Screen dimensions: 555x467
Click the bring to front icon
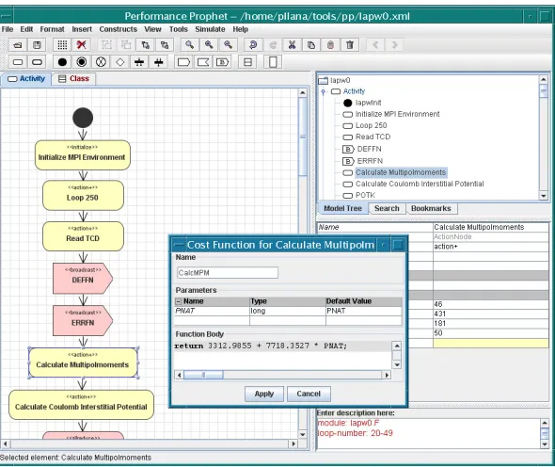[146, 45]
